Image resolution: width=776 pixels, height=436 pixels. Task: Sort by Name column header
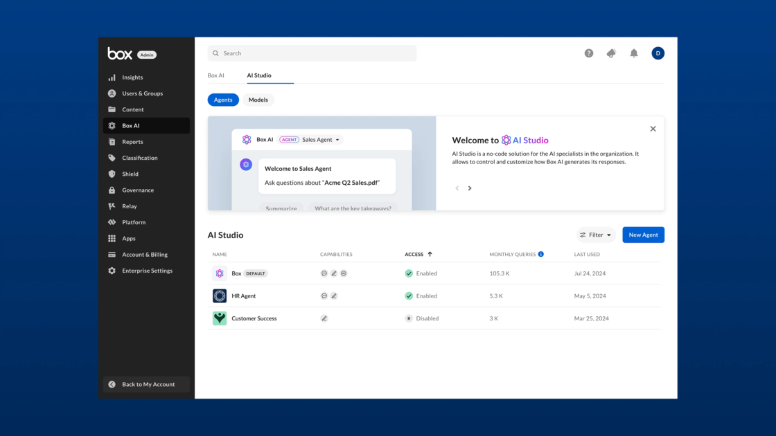click(x=220, y=255)
